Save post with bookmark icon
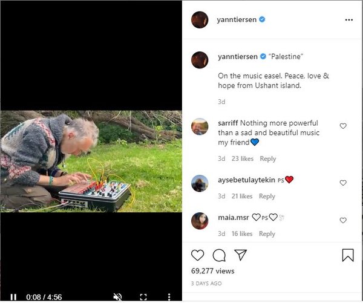Screen dimensions: 363x303 (347, 255)
